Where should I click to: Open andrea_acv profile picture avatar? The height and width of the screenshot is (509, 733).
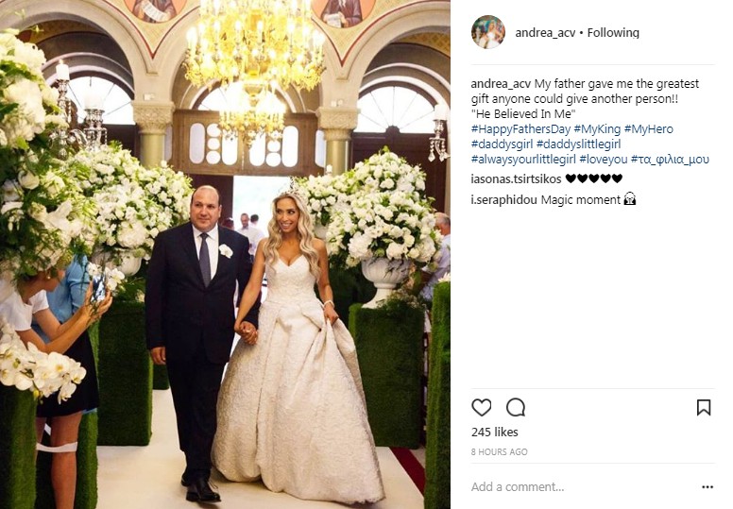tap(488, 32)
